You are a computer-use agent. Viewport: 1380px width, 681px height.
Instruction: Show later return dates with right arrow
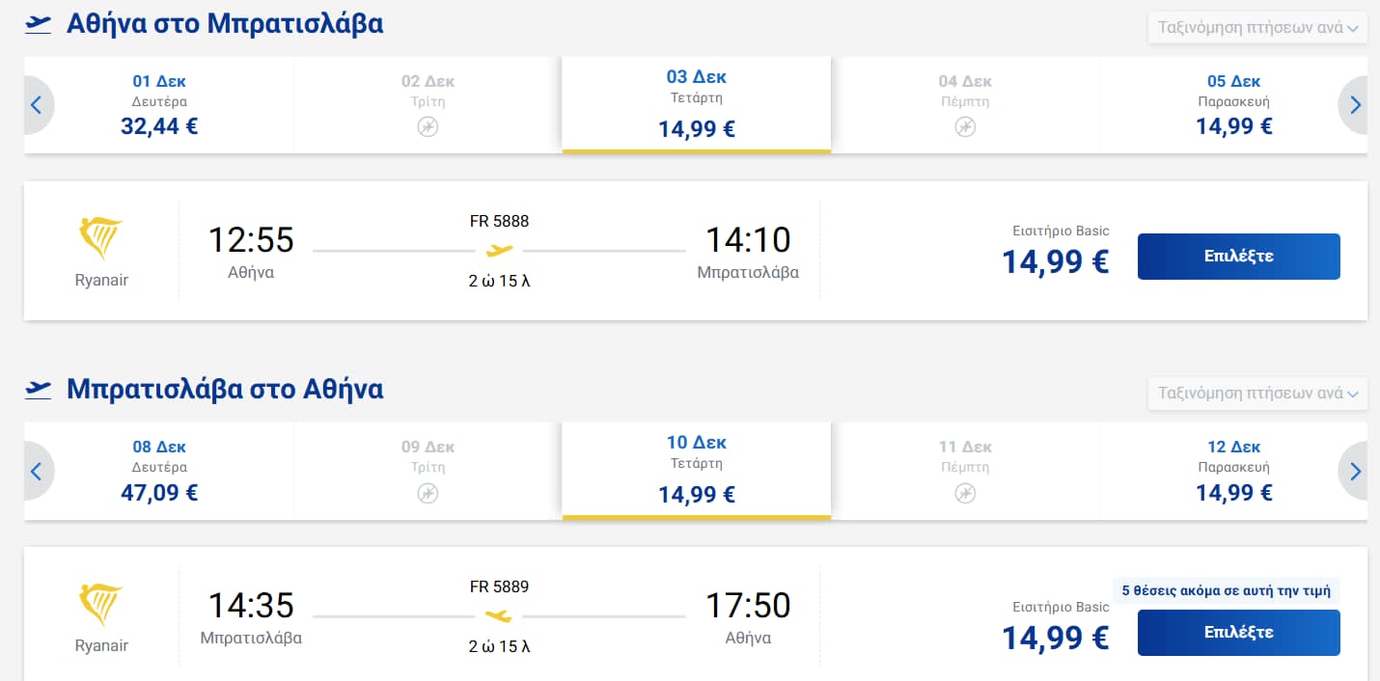[1355, 472]
